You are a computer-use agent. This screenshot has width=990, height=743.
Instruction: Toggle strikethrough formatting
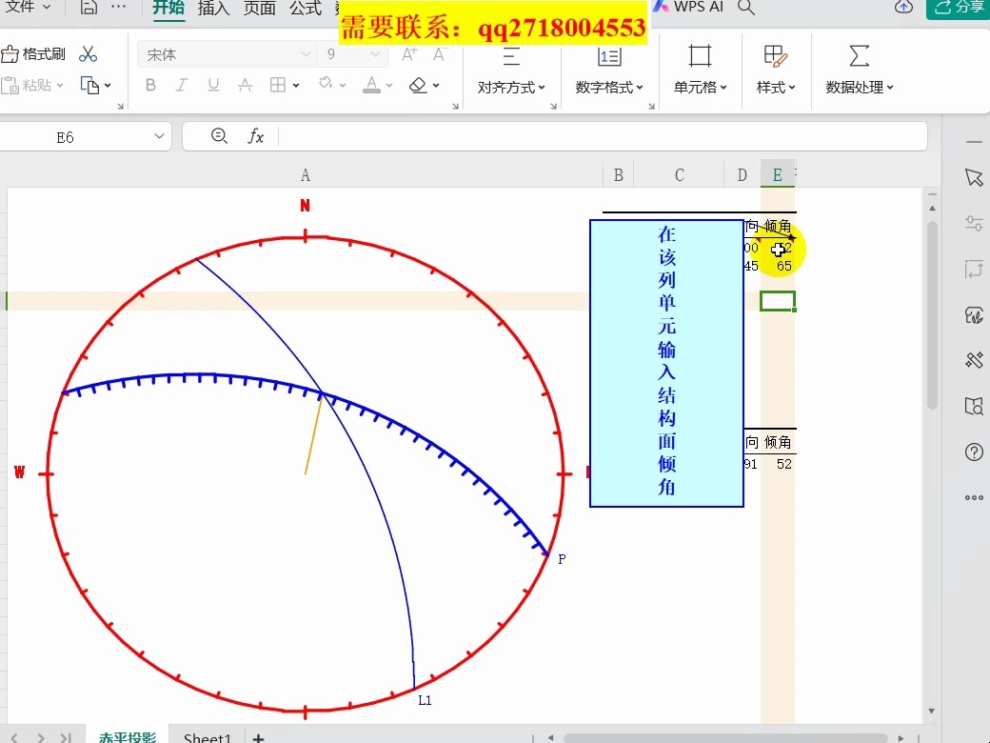pyautogui.click(x=245, y=85)
